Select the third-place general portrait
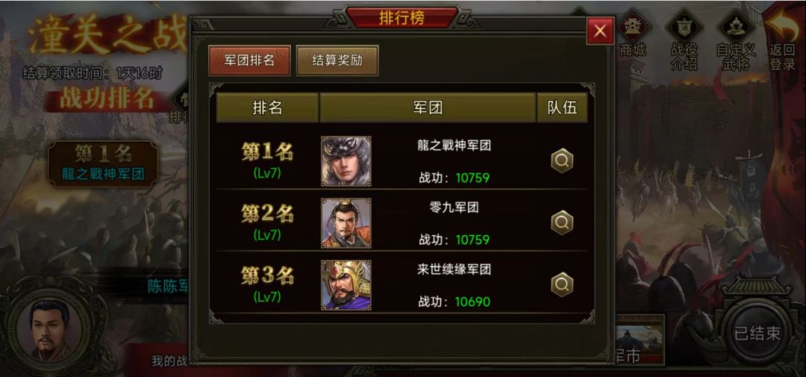The height and width of the screenshot is (377, 806). (346, 285)
